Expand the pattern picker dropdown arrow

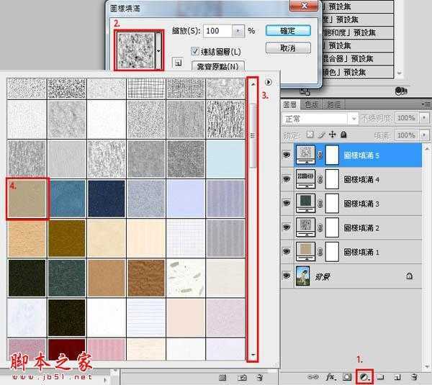coord(158,51)
